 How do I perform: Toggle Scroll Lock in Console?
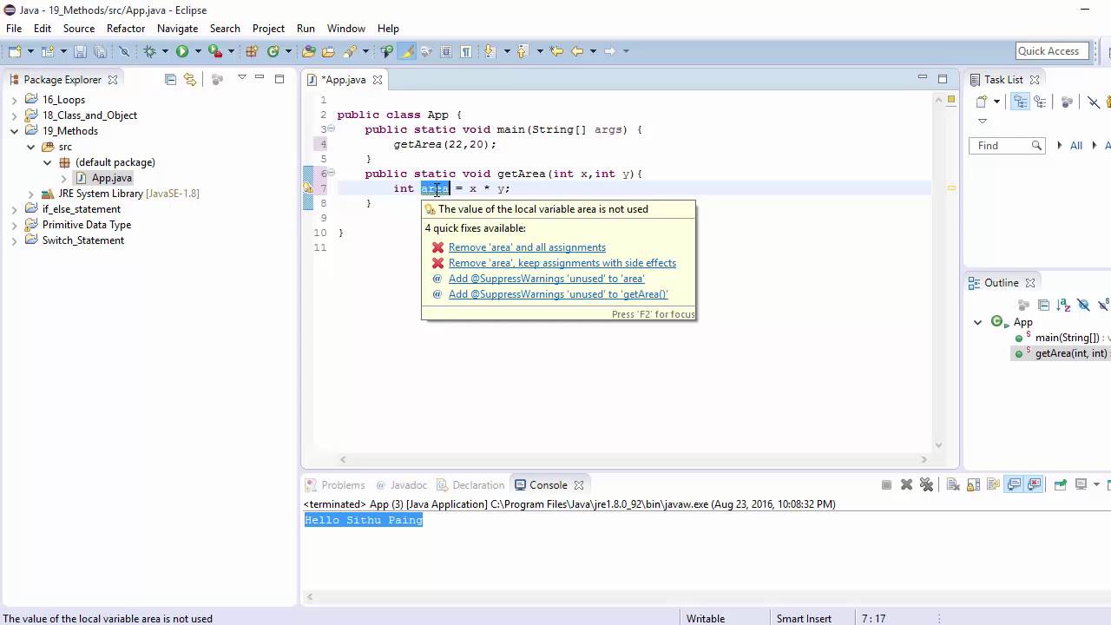tap(973, 485)
